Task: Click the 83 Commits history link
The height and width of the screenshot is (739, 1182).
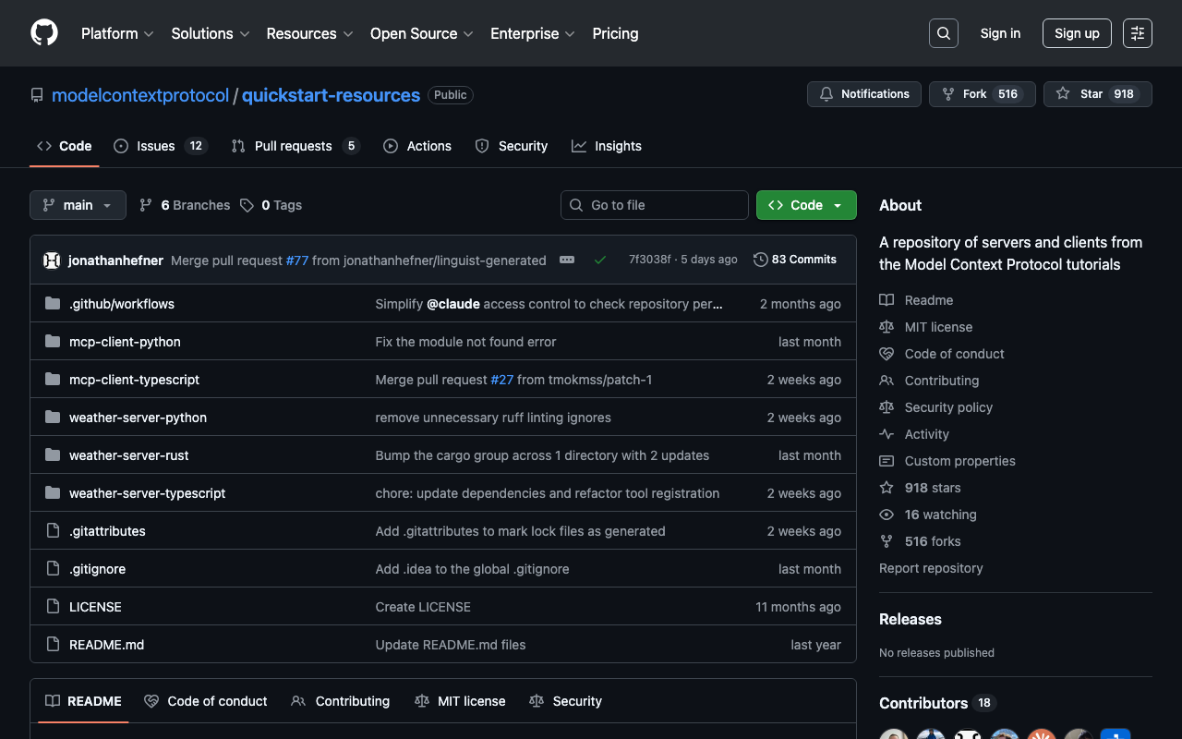Action: (795, 260)
